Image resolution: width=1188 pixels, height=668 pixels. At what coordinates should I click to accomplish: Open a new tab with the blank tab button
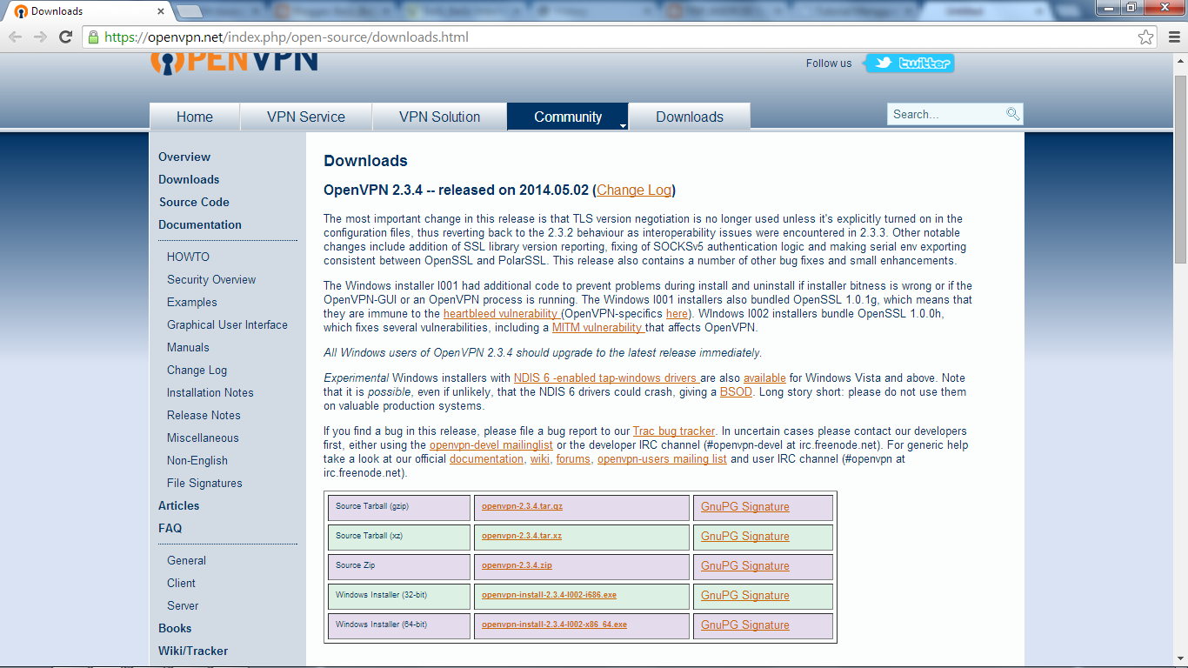(189, 11)
